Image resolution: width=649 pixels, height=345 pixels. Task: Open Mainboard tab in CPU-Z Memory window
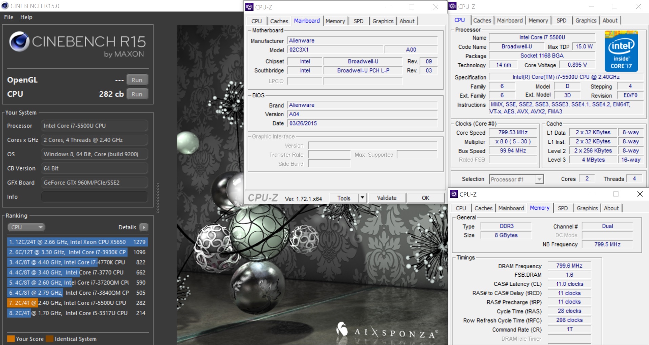pyautogui.click(x=511, y=208)
